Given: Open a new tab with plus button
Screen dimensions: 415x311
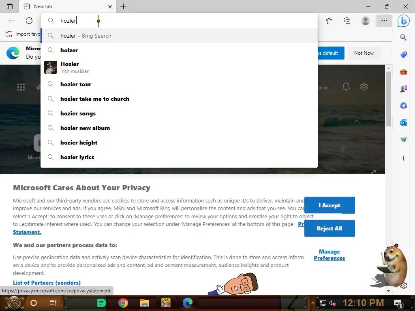Looking at the screenshot, I should tap(123, 6).
